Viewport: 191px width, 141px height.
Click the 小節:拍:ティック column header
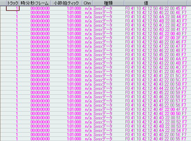tap(66, 3)
